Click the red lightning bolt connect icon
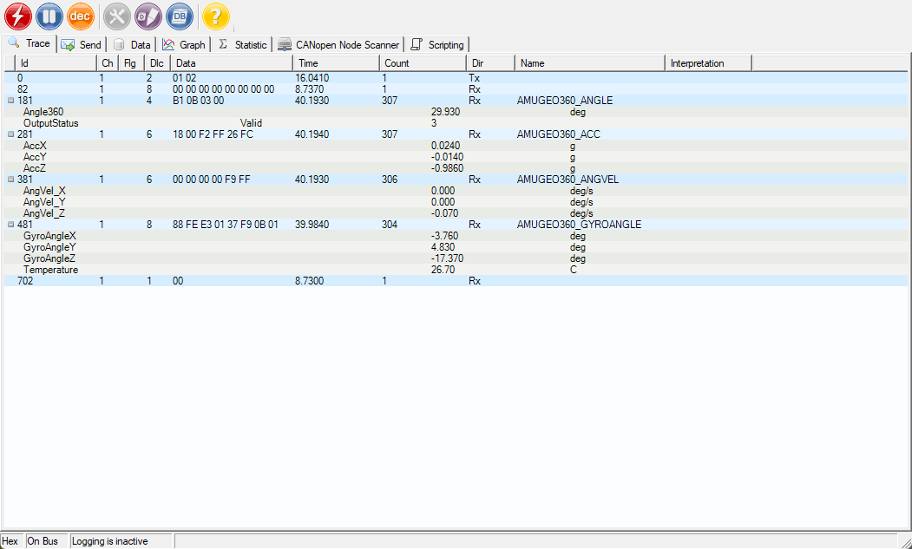Image resolution: width=912 pixels, height=549 pixels. [x=18, y=16]
